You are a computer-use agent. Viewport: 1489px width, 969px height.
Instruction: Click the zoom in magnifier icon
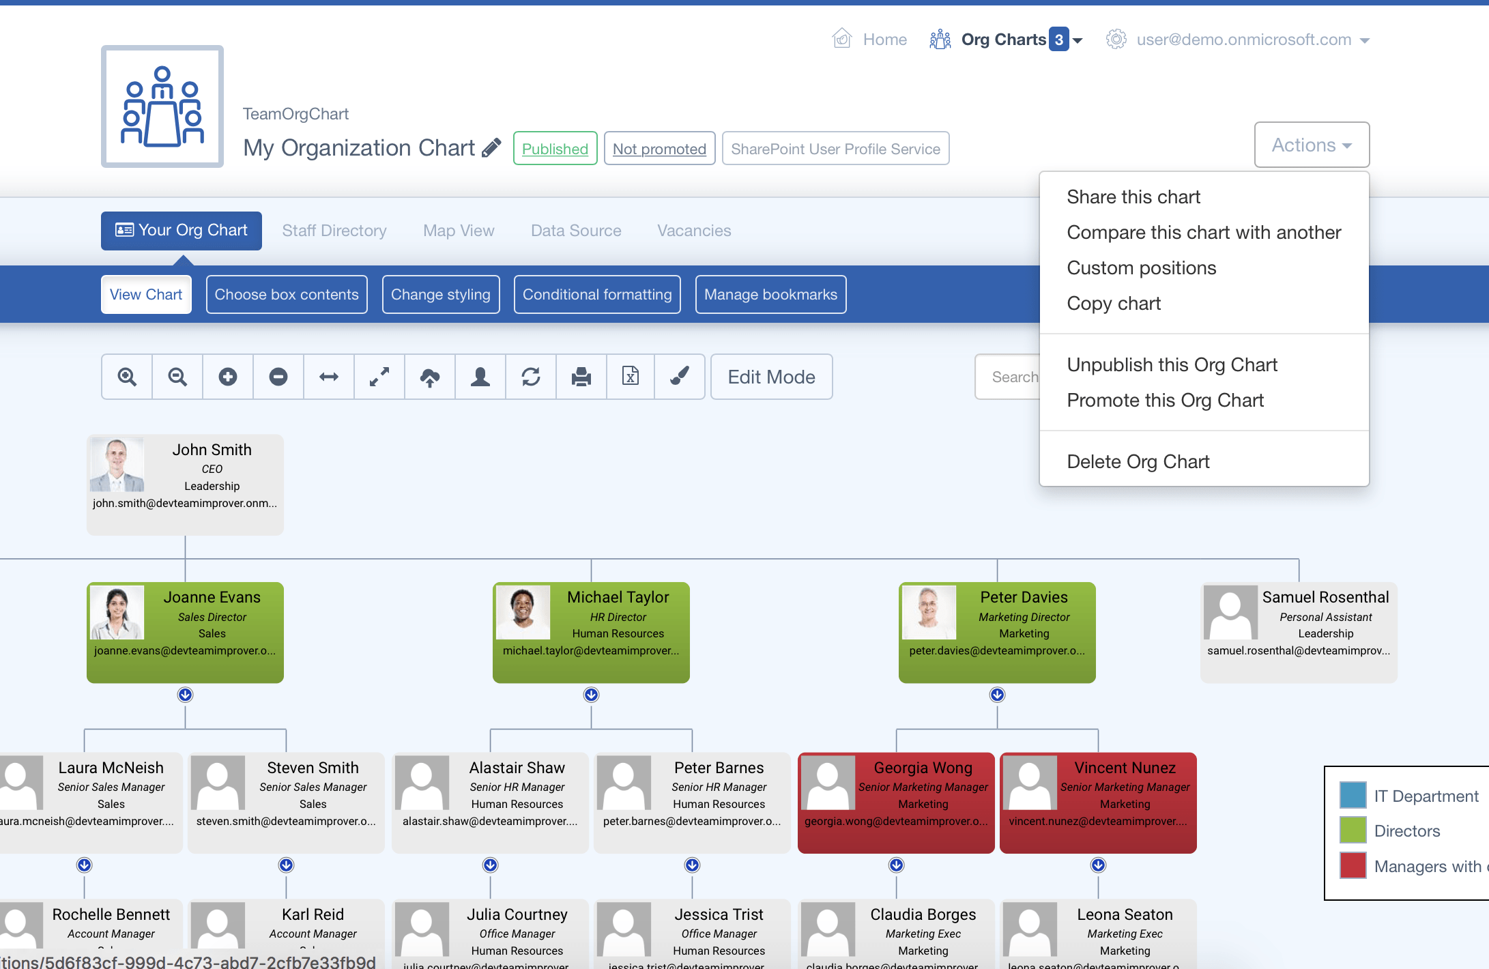pyautogui.click(x=127, y=377)
